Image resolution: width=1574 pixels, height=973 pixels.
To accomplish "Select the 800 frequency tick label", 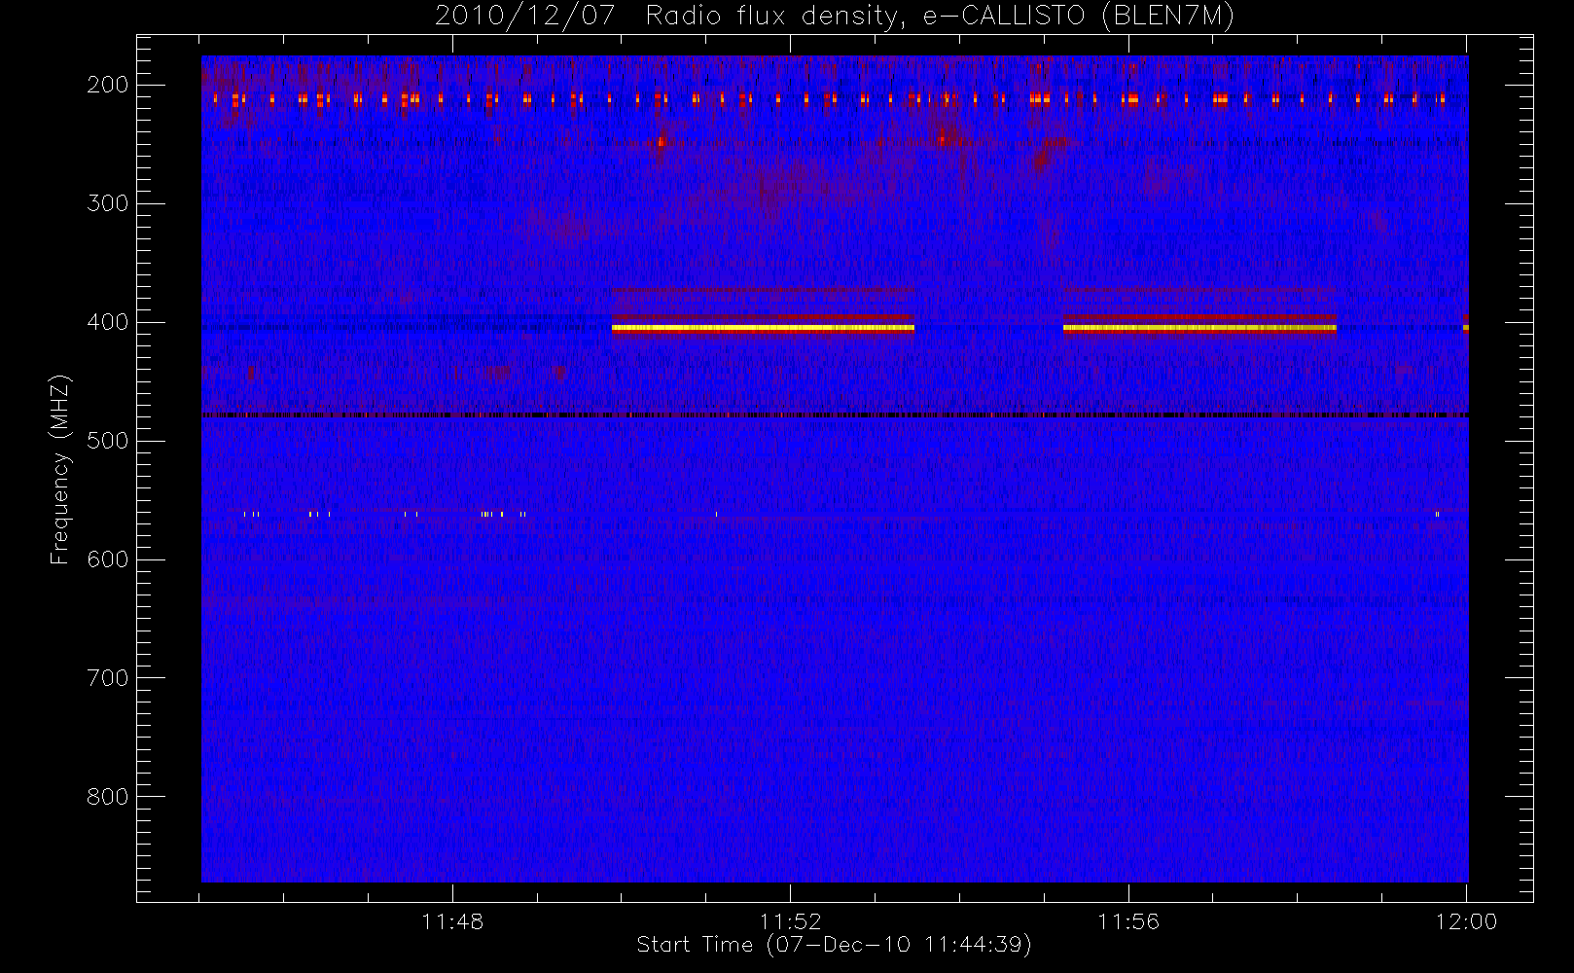I will coord(108,797).
